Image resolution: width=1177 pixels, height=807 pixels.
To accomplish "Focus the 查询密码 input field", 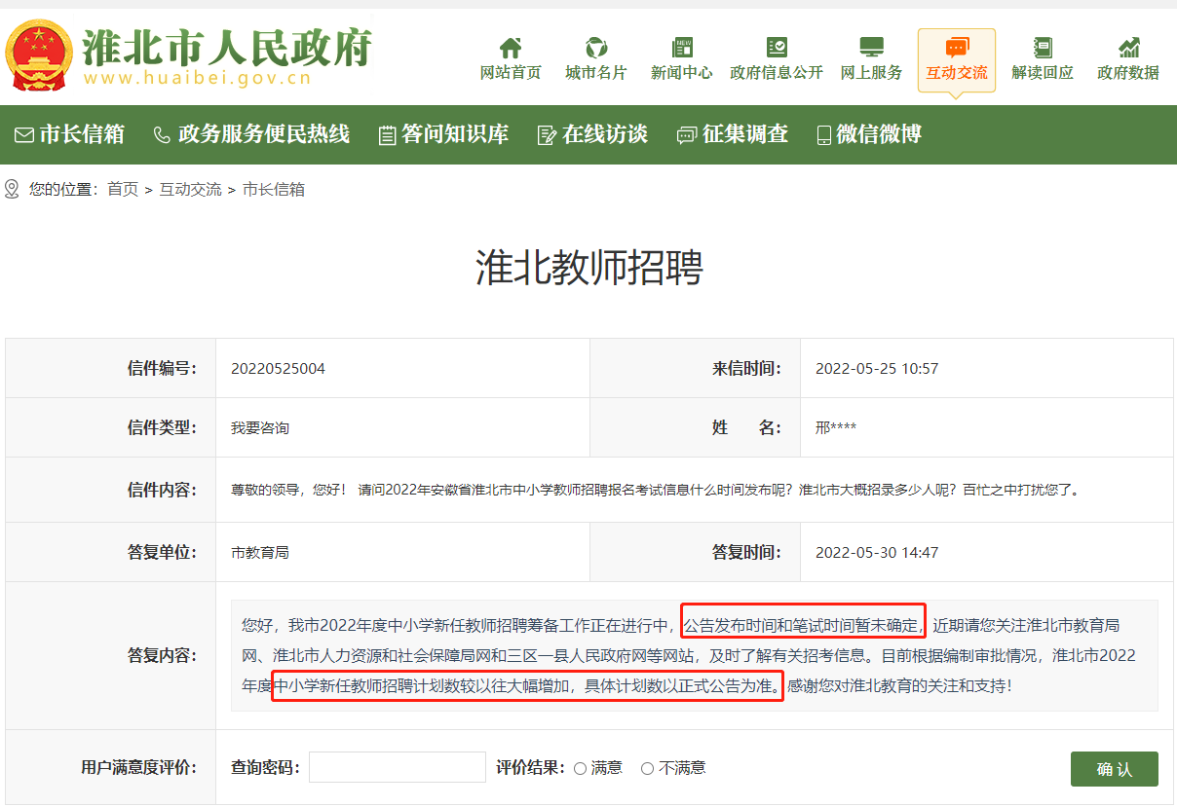I will 397,767.
